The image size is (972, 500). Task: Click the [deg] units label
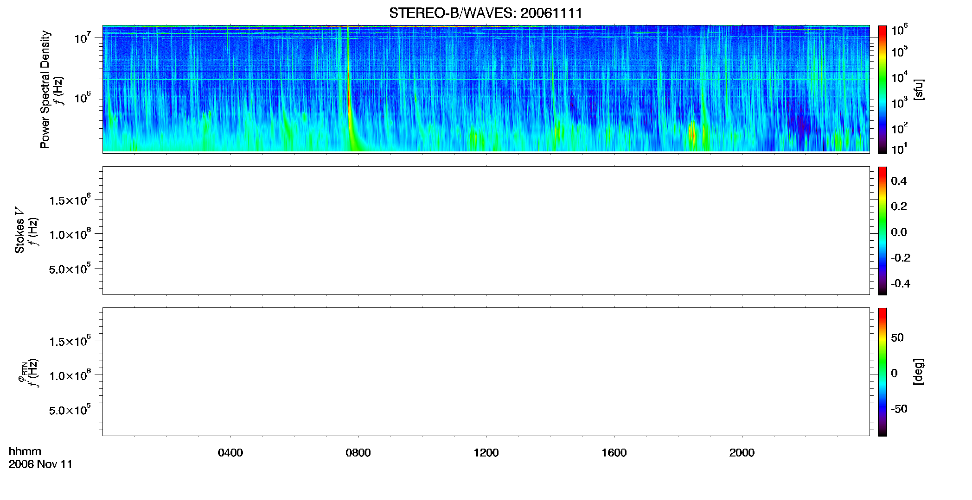pos(919,372)
